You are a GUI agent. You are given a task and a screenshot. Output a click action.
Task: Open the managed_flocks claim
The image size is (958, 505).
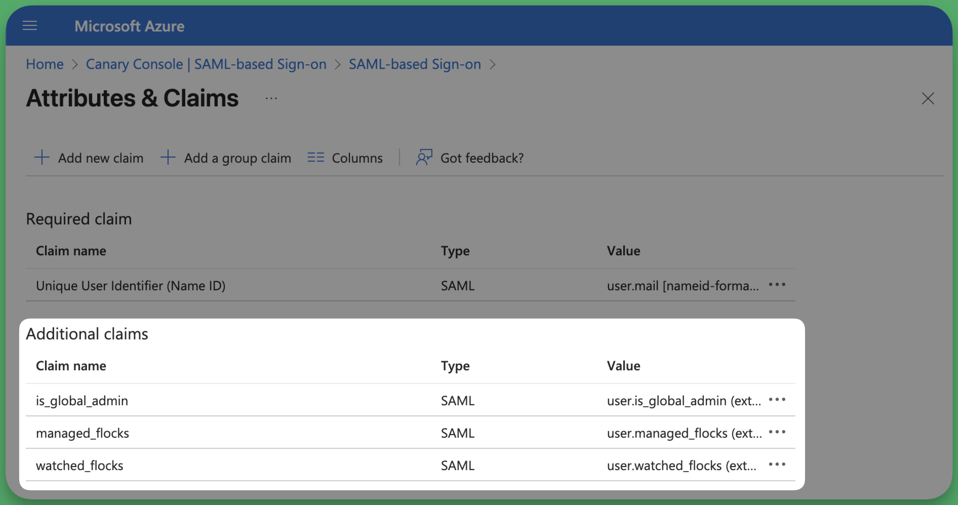(83, 433)
